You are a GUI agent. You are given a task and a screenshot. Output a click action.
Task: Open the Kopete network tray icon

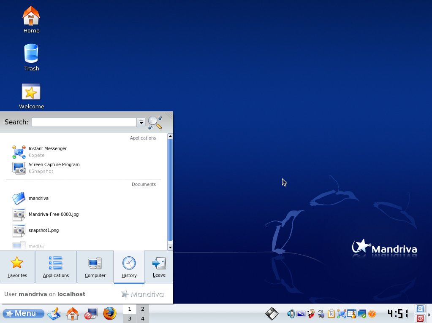point(342,314)
